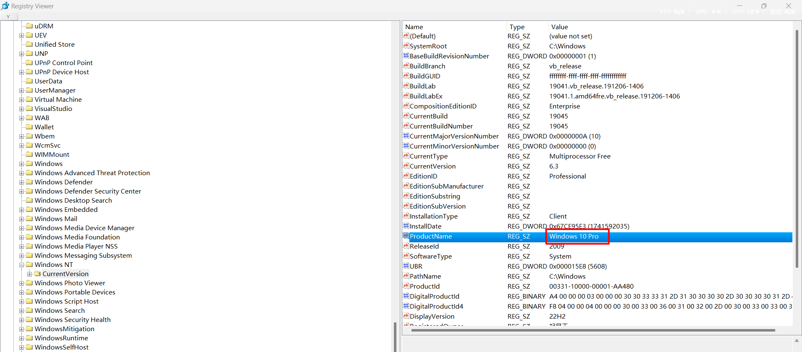Click the Value column header
Viewport: 802px width, 352px height.
559,27
